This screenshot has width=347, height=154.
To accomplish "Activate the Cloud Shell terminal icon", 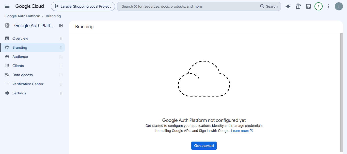I will (x=308, y=6).
